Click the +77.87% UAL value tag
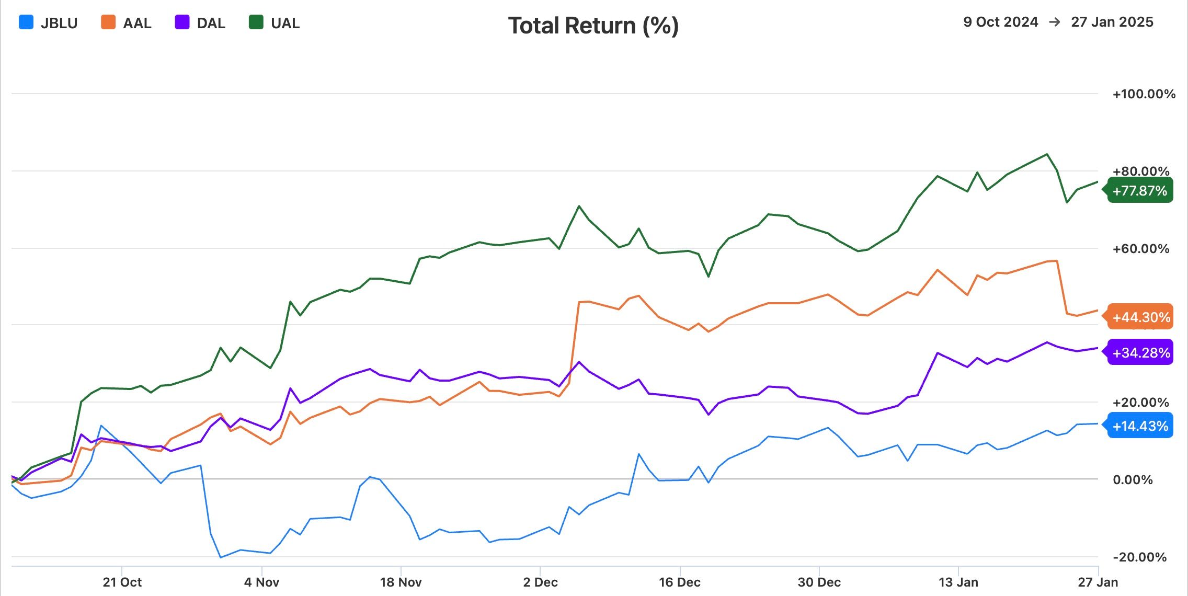Screen dimensions: 1188x596 [x=1140, y=190]
